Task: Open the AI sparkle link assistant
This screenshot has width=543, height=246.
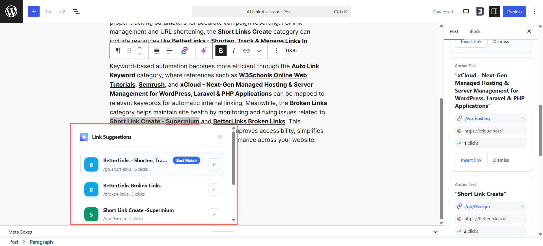Action: (204, 51)
